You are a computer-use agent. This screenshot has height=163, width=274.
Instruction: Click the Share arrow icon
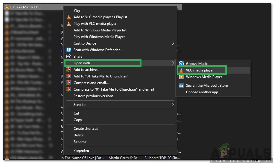(x=68, y=56)
